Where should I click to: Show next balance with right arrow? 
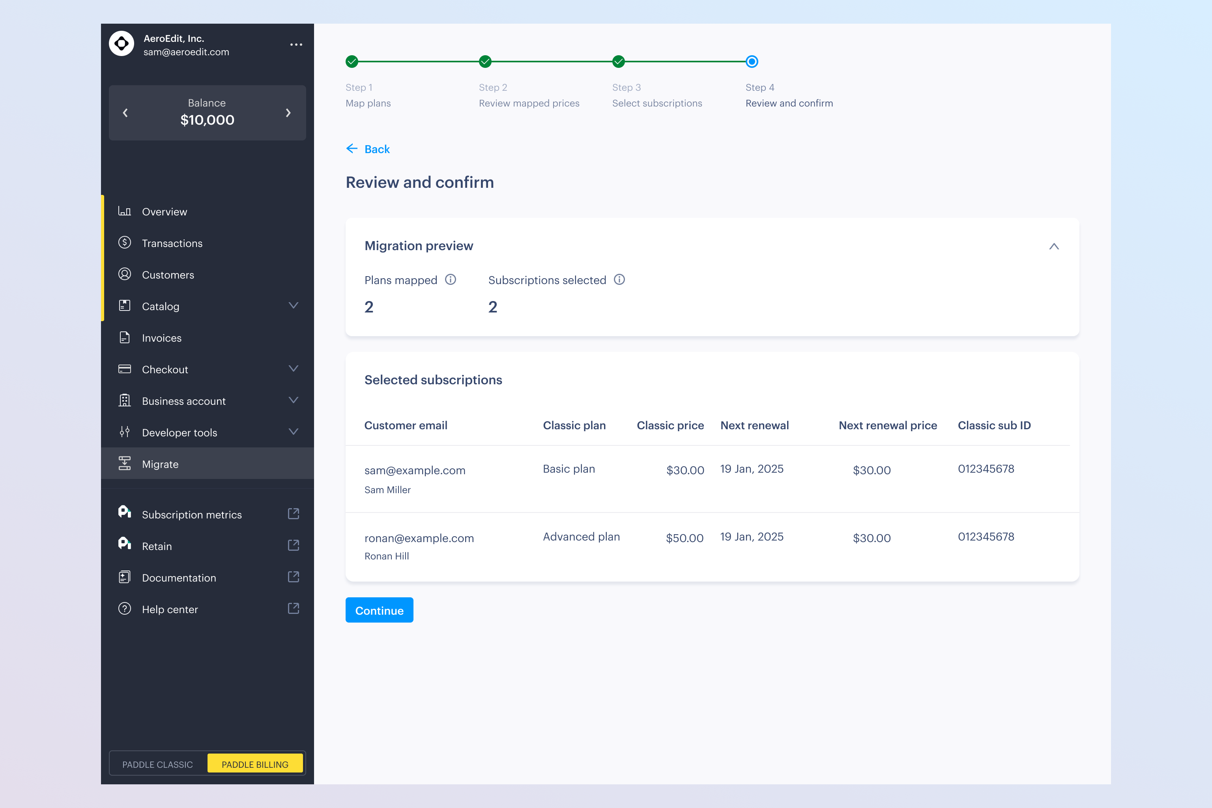pyautogui.click(x=288, y=113)
